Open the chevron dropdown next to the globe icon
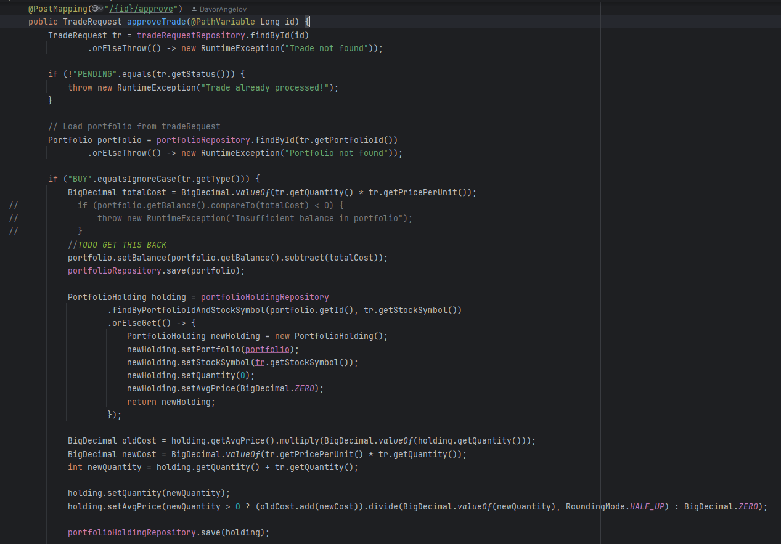Image resolution: width=781 pixels, height=544 pixels. (101, 9)
